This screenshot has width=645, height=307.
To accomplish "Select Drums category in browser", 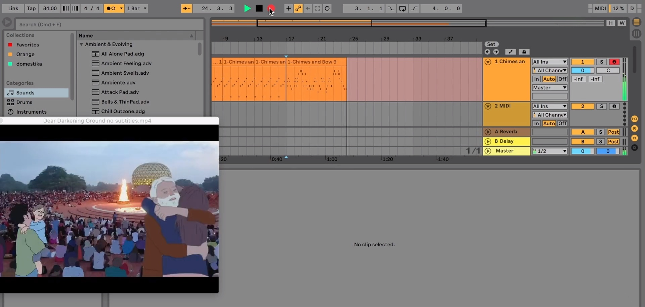I will coord(36,102).
